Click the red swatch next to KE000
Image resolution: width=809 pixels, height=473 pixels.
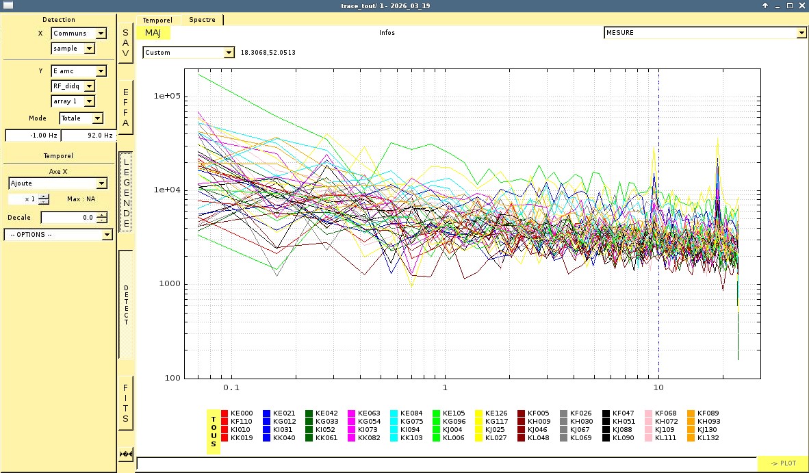pyautogui.click(x=224, y=413)
